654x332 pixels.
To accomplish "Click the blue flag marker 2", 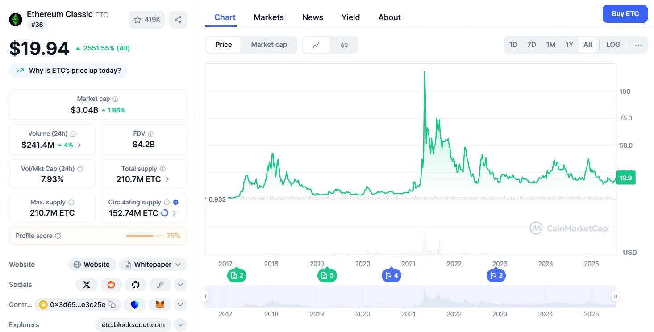I will pos(496,275).
